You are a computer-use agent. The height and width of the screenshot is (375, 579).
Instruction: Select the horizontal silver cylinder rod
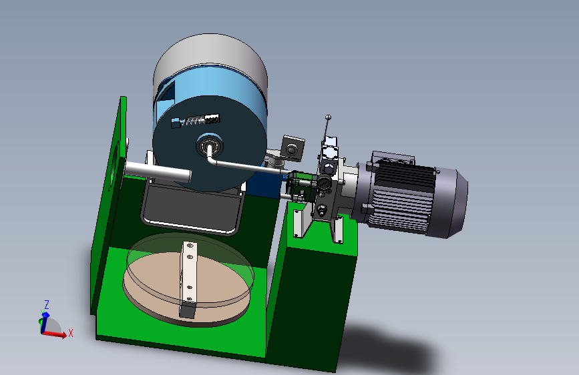[158, 171]
